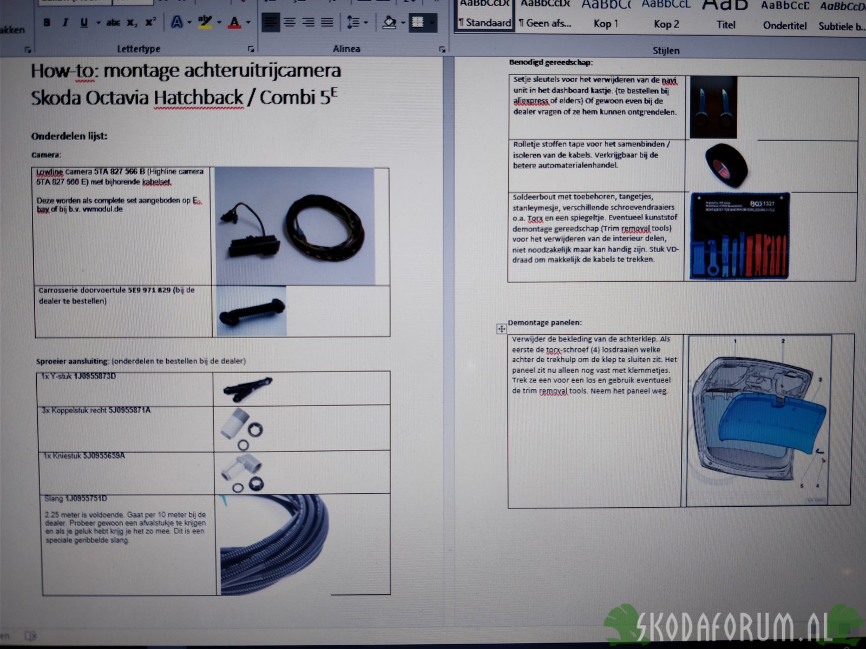Select the Carrosserie doorvoertule grommet image

(251, 311)
